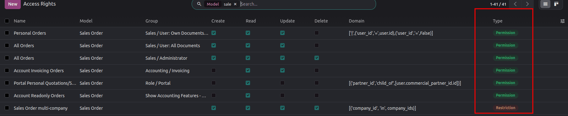Select Portal Personal Quotations row checkbox
568x116 pixels.
[7, 83]
